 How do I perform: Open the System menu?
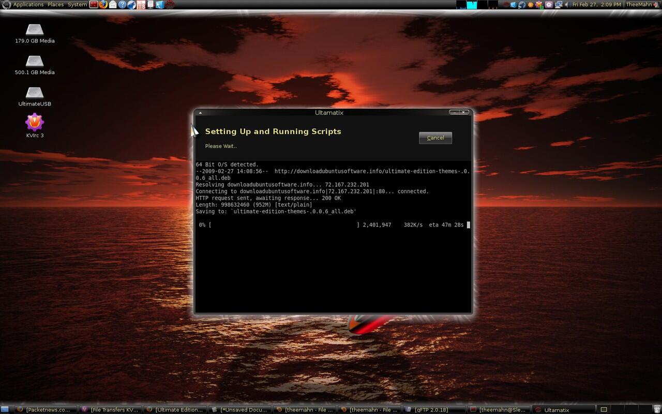[77, 4]
